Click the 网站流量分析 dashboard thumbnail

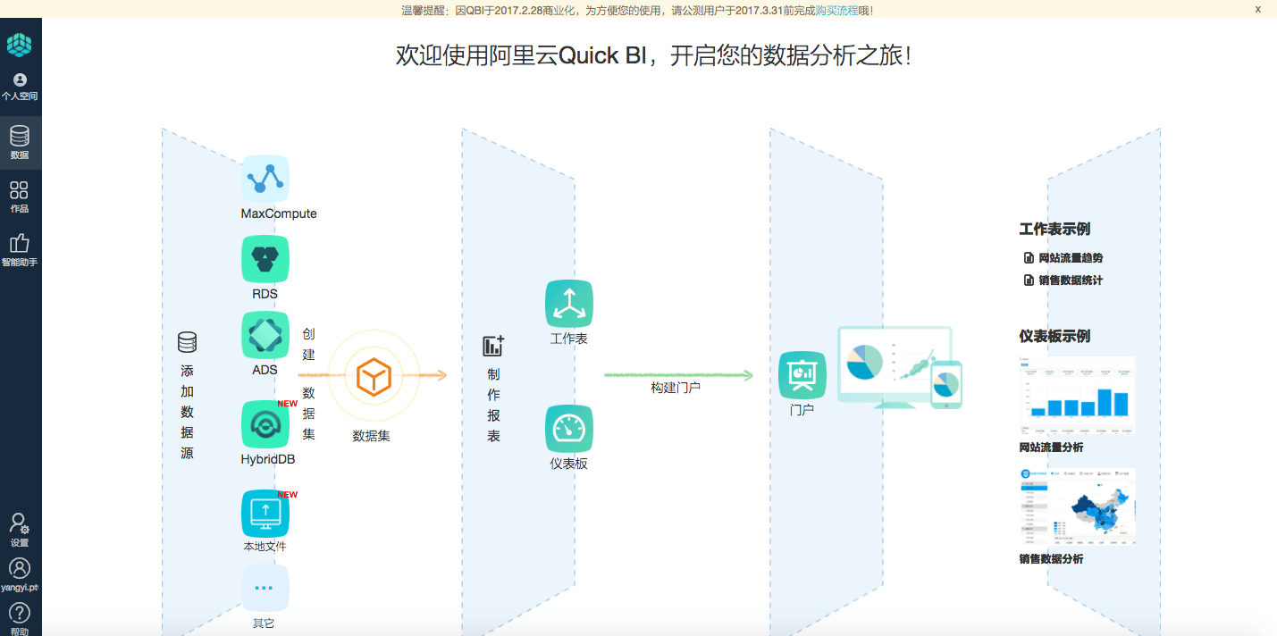[x=1077, y=396]
